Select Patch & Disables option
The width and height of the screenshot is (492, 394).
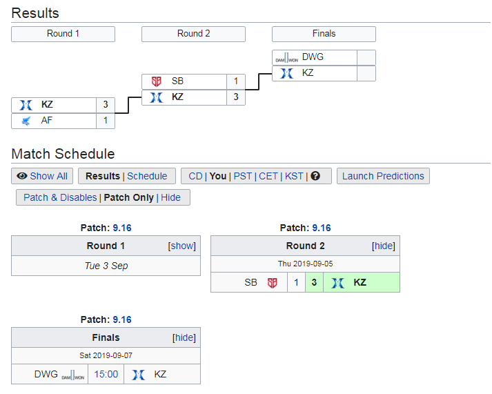60,197
